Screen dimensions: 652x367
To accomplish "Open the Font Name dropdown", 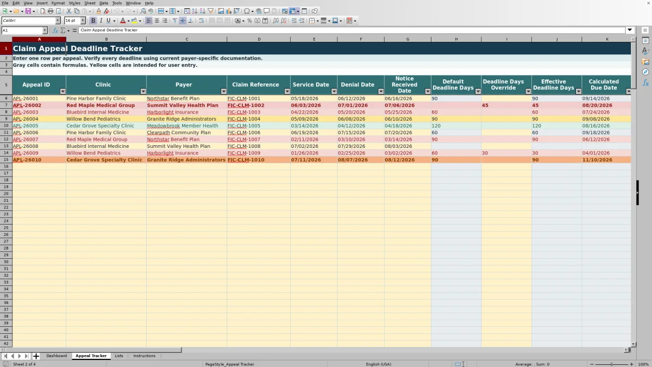I will pyautogui.click(x=58, y=21).
